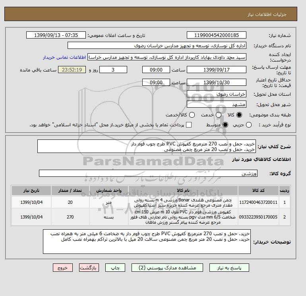Click the مشاهده مدارک پیوستی (2) button

[167, 268]
